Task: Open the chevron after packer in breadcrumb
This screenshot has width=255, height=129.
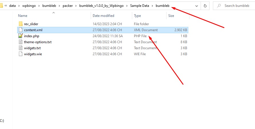Action: (76, 6)
